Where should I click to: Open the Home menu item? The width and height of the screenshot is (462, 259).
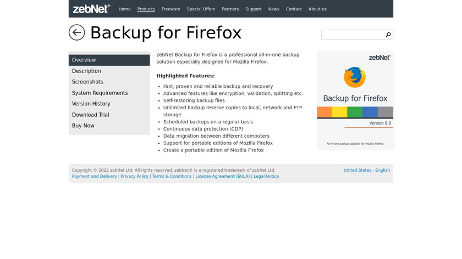[124, 9]
